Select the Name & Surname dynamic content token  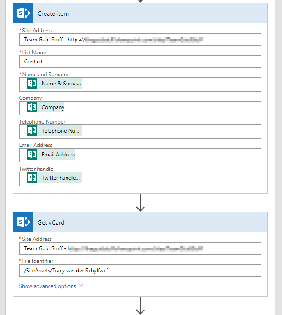pyautogui.click(x=61, y=84)
